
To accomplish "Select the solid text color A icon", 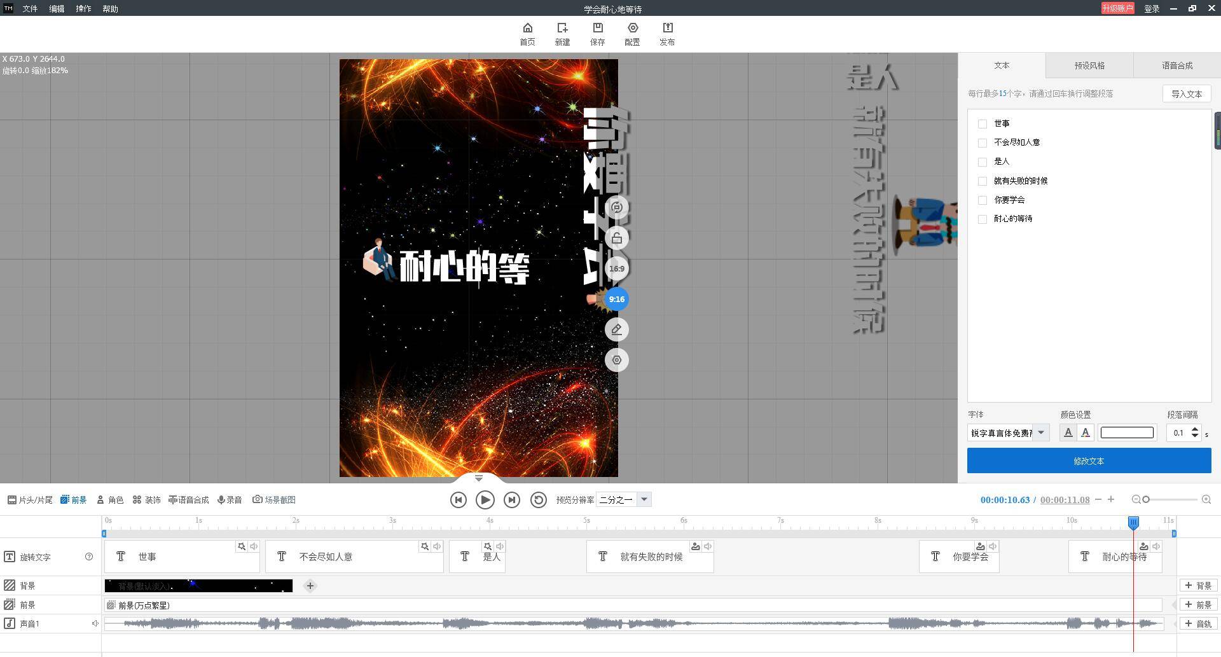I will 1068,432.
